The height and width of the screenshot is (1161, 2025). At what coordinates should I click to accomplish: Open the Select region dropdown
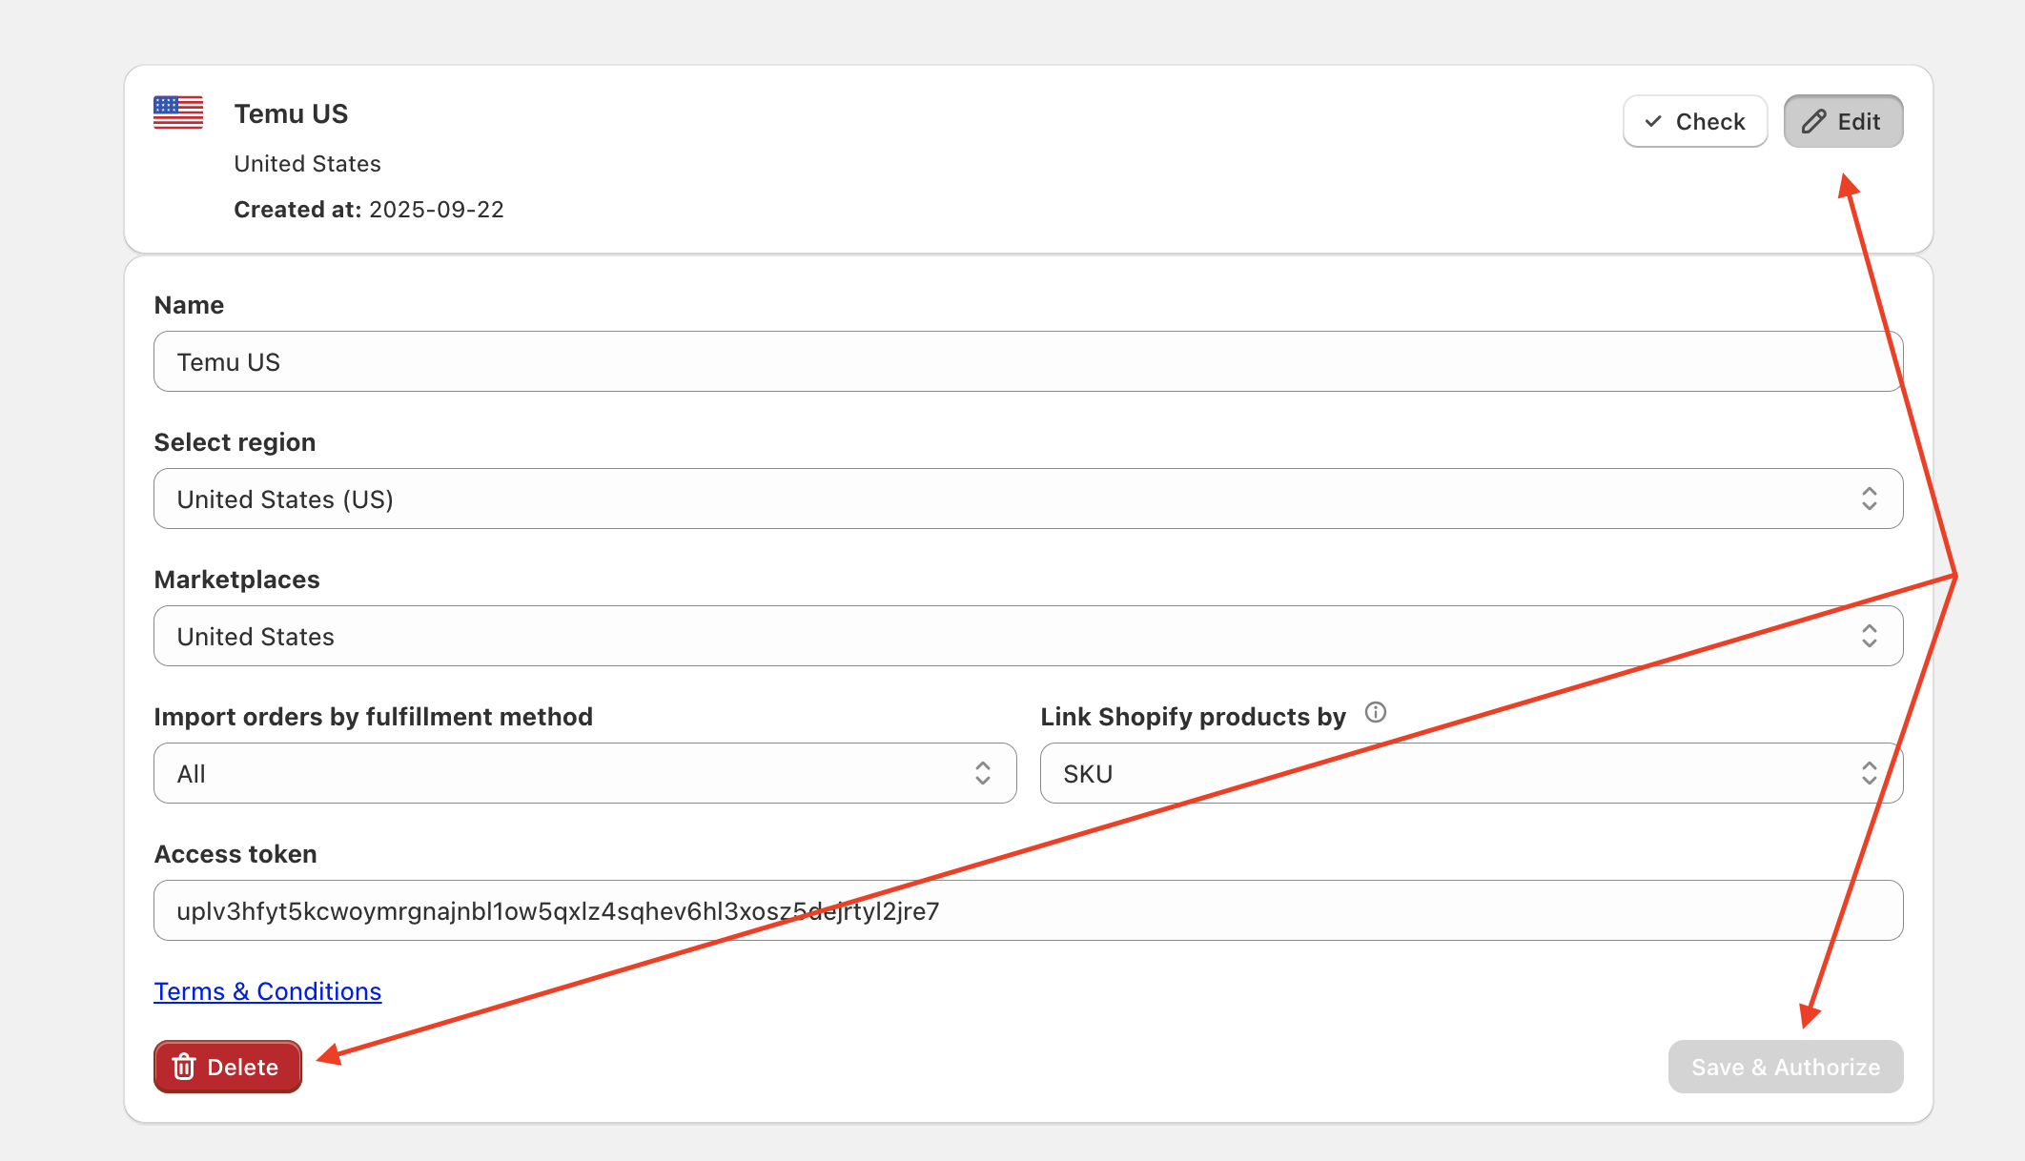tap(1028, 499)
